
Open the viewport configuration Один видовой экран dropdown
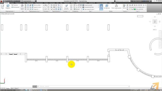click(89, 9)
